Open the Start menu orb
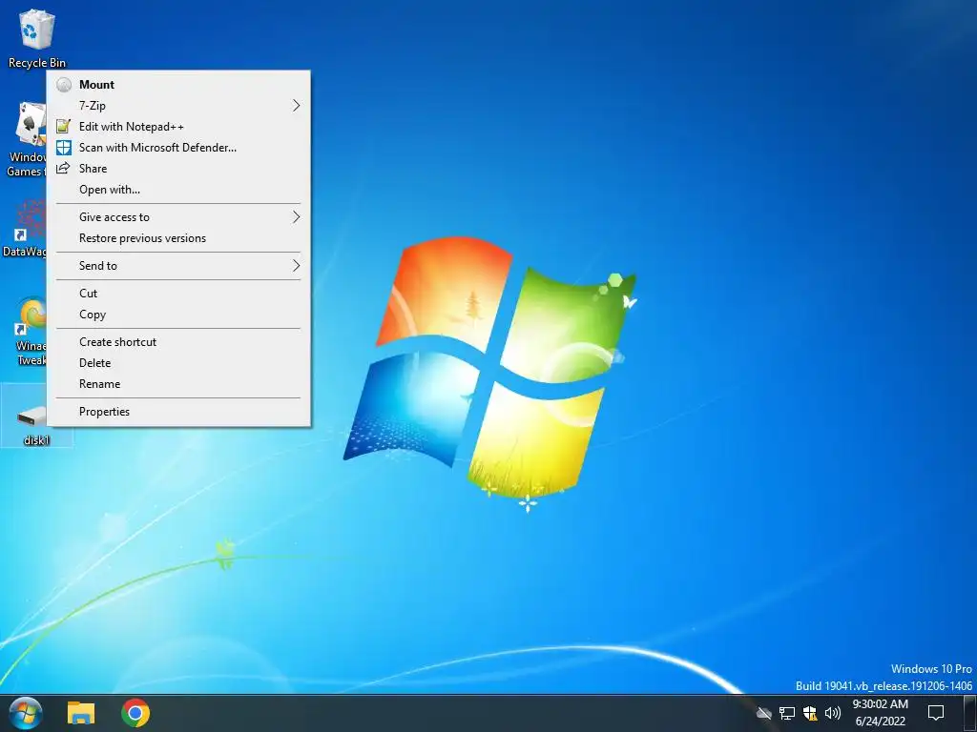 point(26,713)
